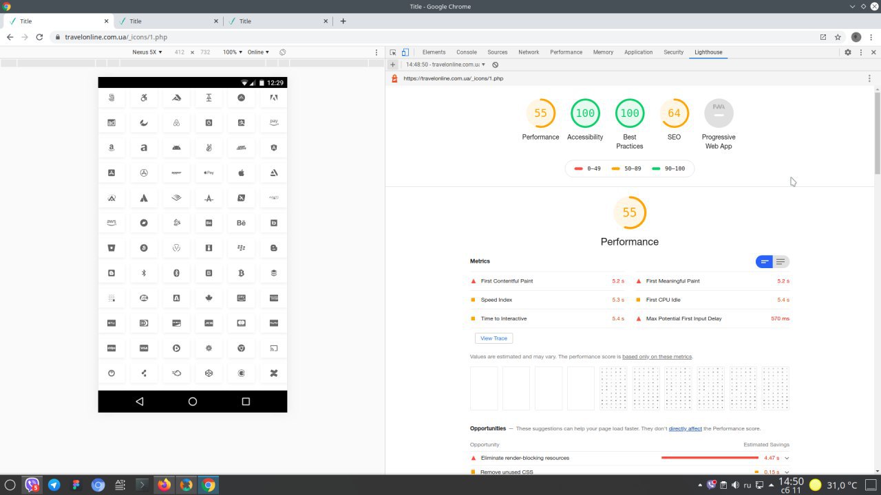
Task: Select the Canadian maple leaf icon
Action: click(x=209, y=298)
